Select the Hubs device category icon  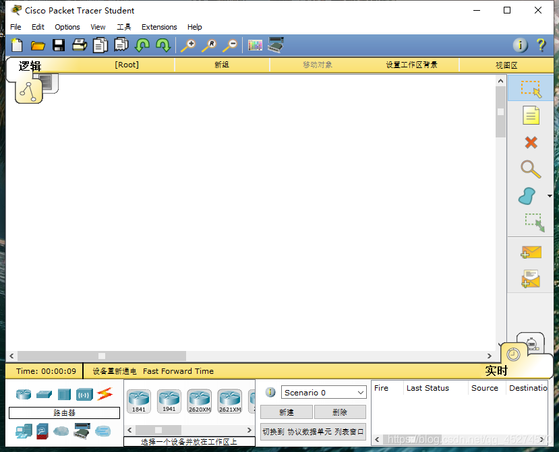(x=64, y=395)
